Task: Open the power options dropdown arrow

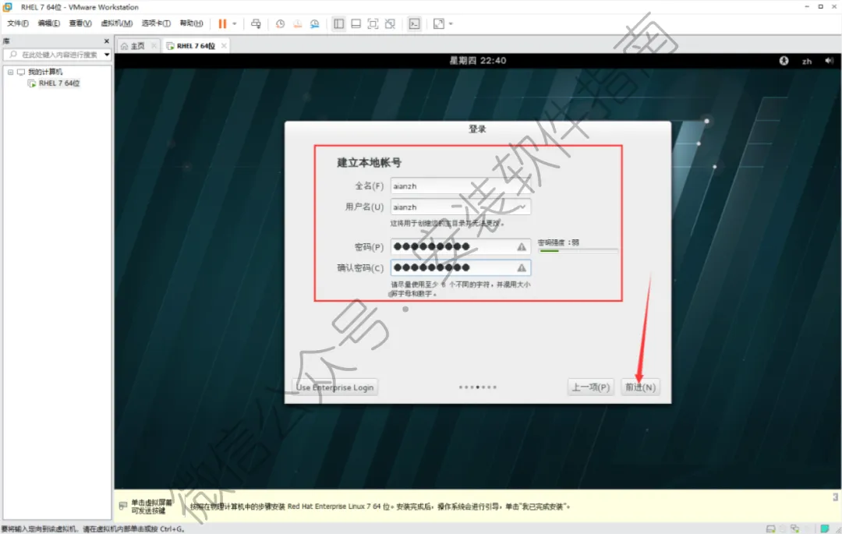Action: (235, 23)
